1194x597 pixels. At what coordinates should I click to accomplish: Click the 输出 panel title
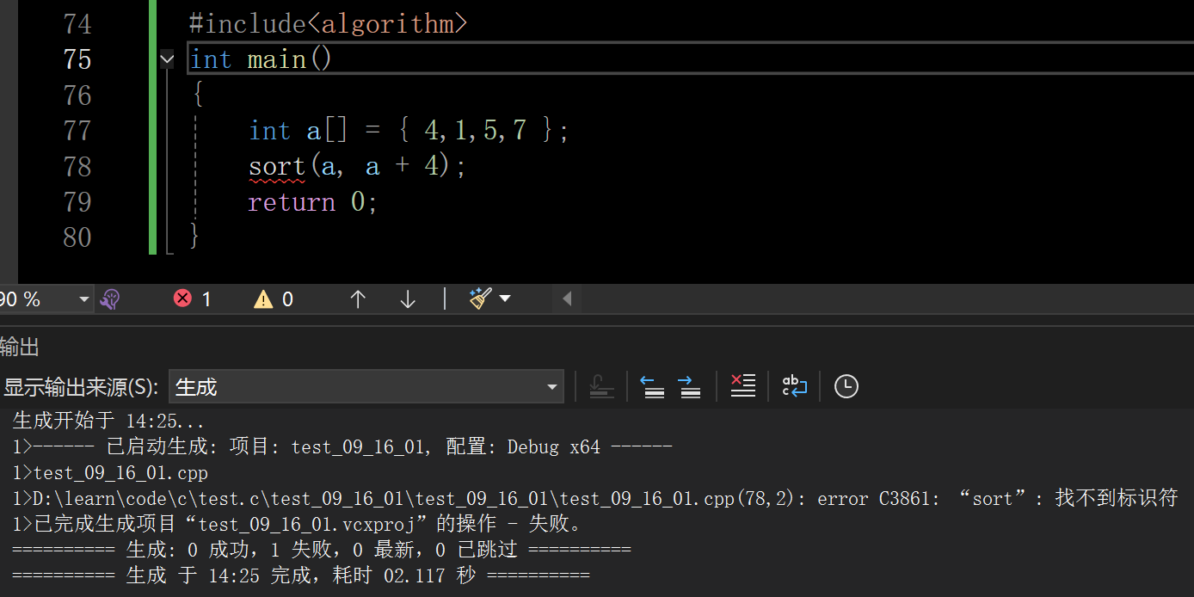[20, 348]
